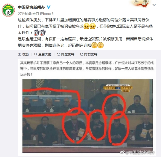Click the blue verified V badge
The width and height of the screenshot is (161, 157).
tap(49, 7)
